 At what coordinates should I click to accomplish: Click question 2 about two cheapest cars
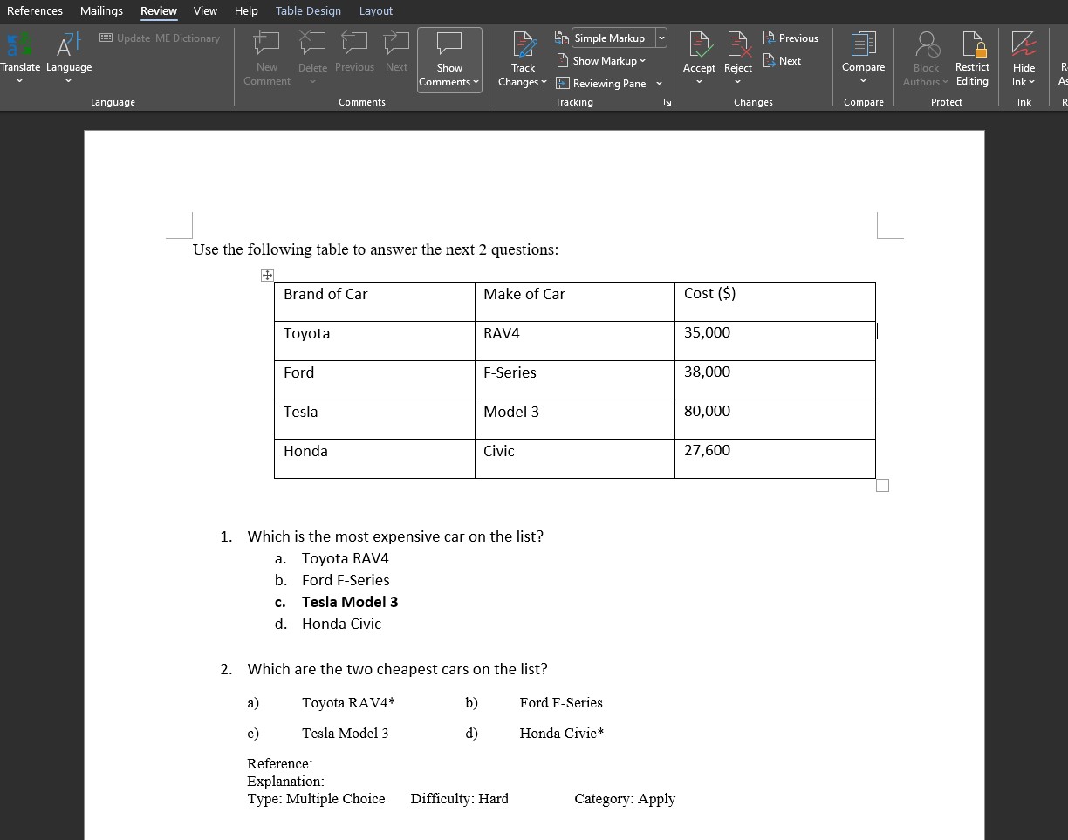[x=398, y=669]
